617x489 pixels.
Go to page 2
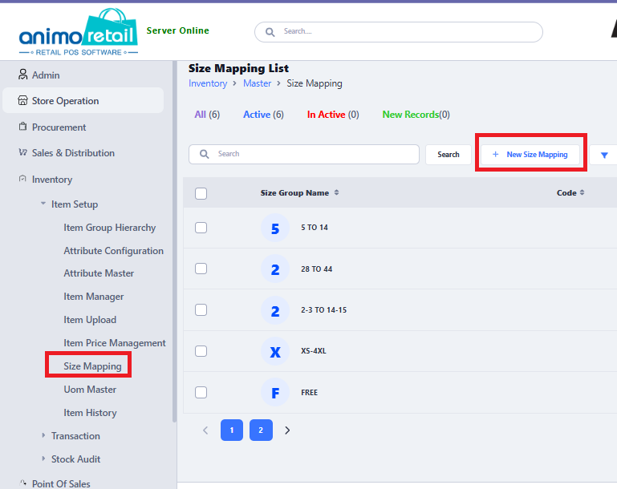[x=261, y=430]
